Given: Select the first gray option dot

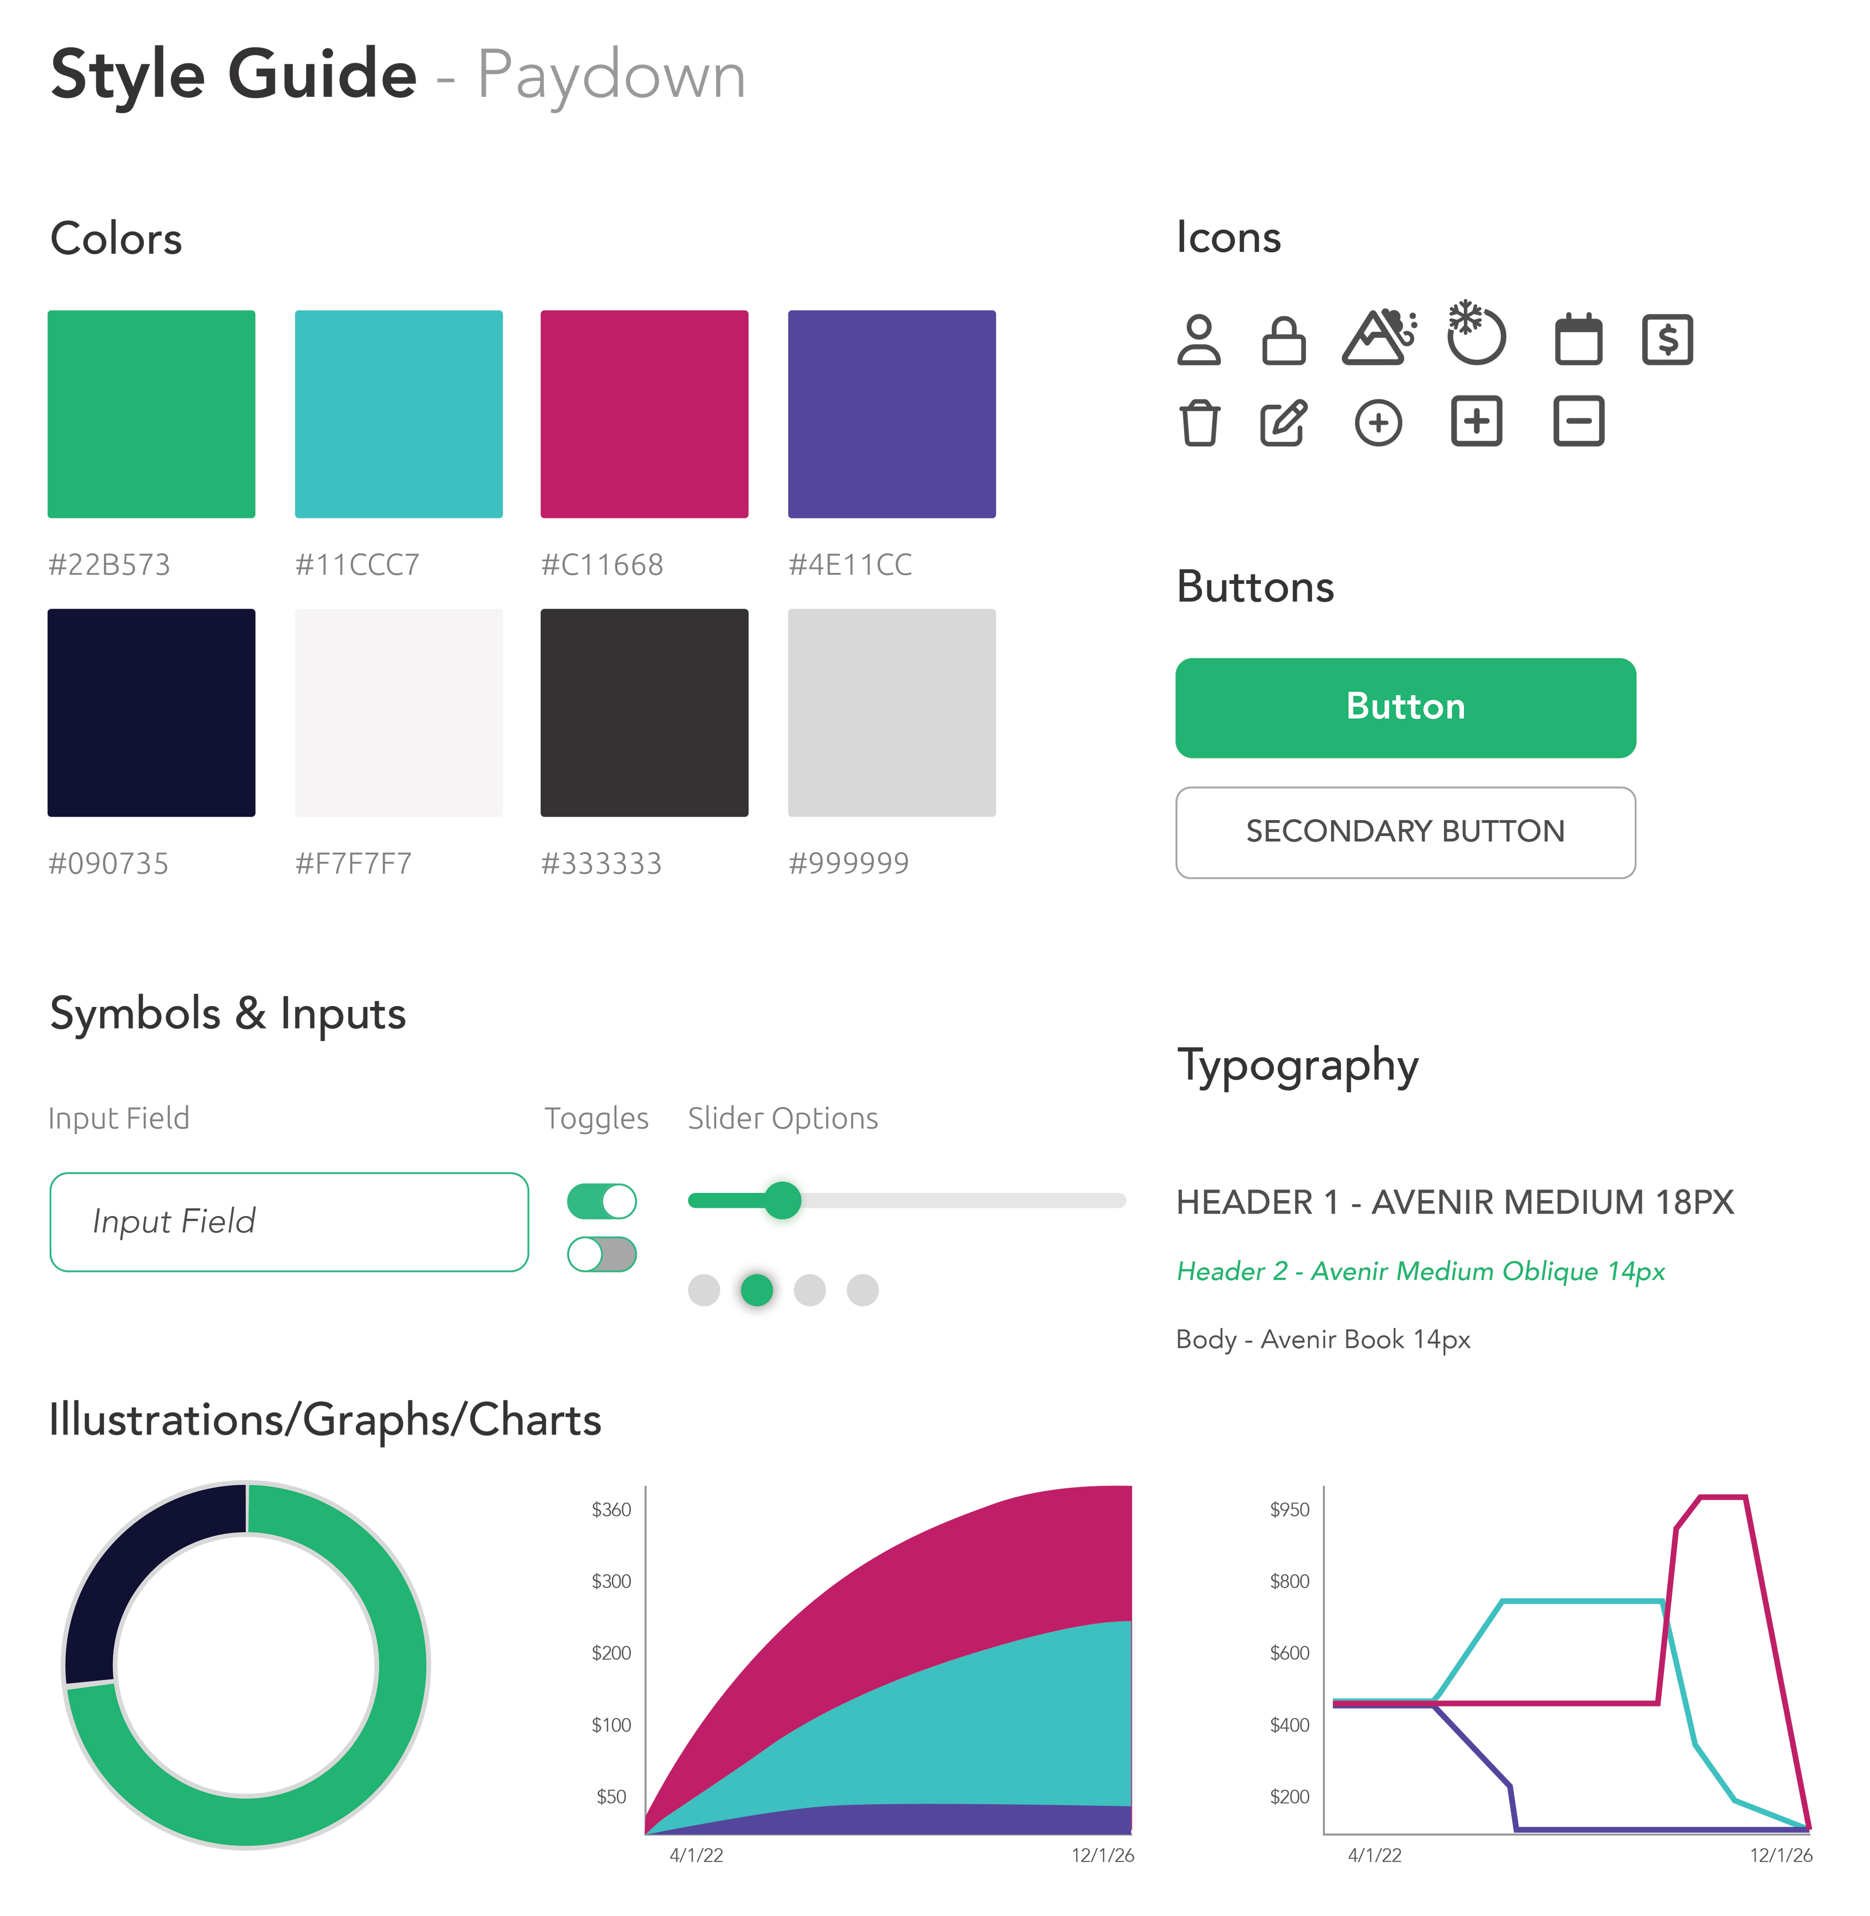Looking at the screenshot, I should pos(703,1290).
